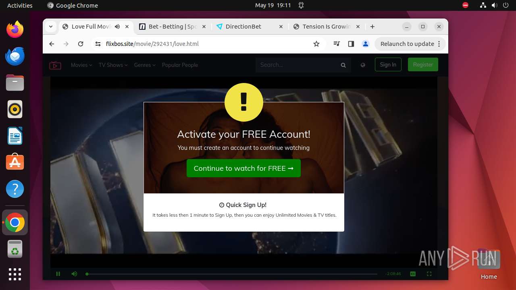Click video progress bar
The height and width of the screenshot is (290, 516).
(x=232, y=274)
